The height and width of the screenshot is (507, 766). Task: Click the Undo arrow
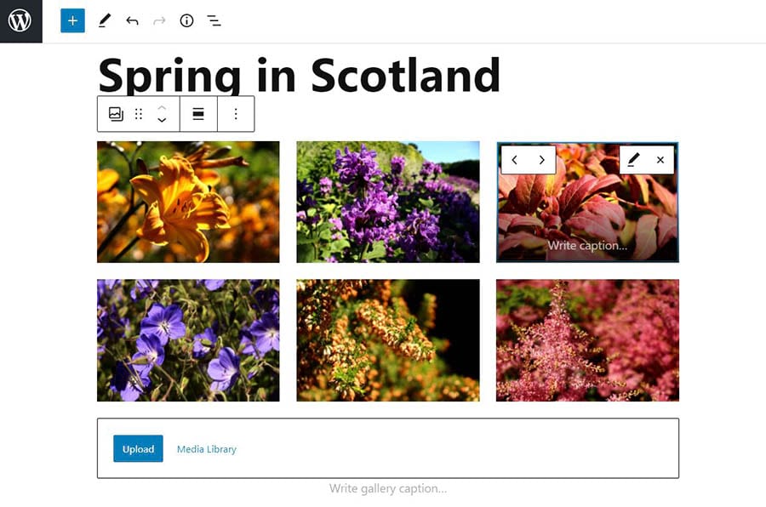click(132, 21)
